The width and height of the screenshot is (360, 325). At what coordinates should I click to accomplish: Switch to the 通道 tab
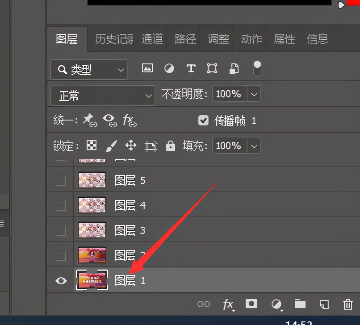click(152, 39)
